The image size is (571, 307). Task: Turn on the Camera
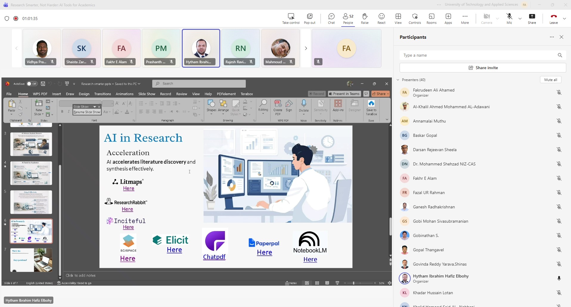pos(486,18)
